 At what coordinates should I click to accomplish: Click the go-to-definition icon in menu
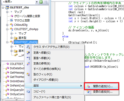(x=28, y=53)
